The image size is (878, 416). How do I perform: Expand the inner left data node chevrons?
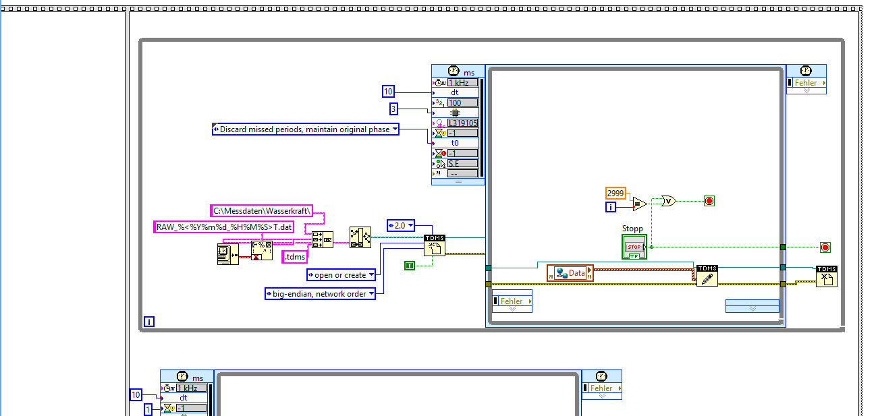point(512,309)
